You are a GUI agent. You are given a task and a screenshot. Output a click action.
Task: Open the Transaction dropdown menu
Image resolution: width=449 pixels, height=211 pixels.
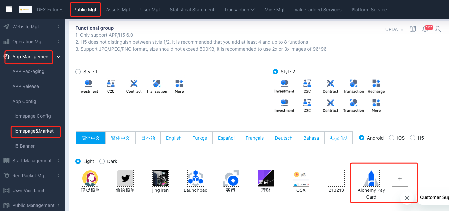click(239, 10)
